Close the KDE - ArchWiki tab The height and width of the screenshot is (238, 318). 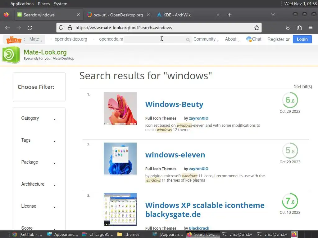pyautogui.click(x=218, y=15)
